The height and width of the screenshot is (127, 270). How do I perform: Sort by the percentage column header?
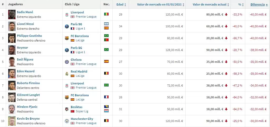[241, 4]
